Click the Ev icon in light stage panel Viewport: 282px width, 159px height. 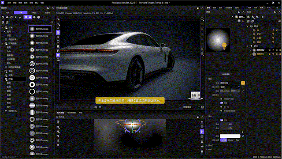pos(202,122)
